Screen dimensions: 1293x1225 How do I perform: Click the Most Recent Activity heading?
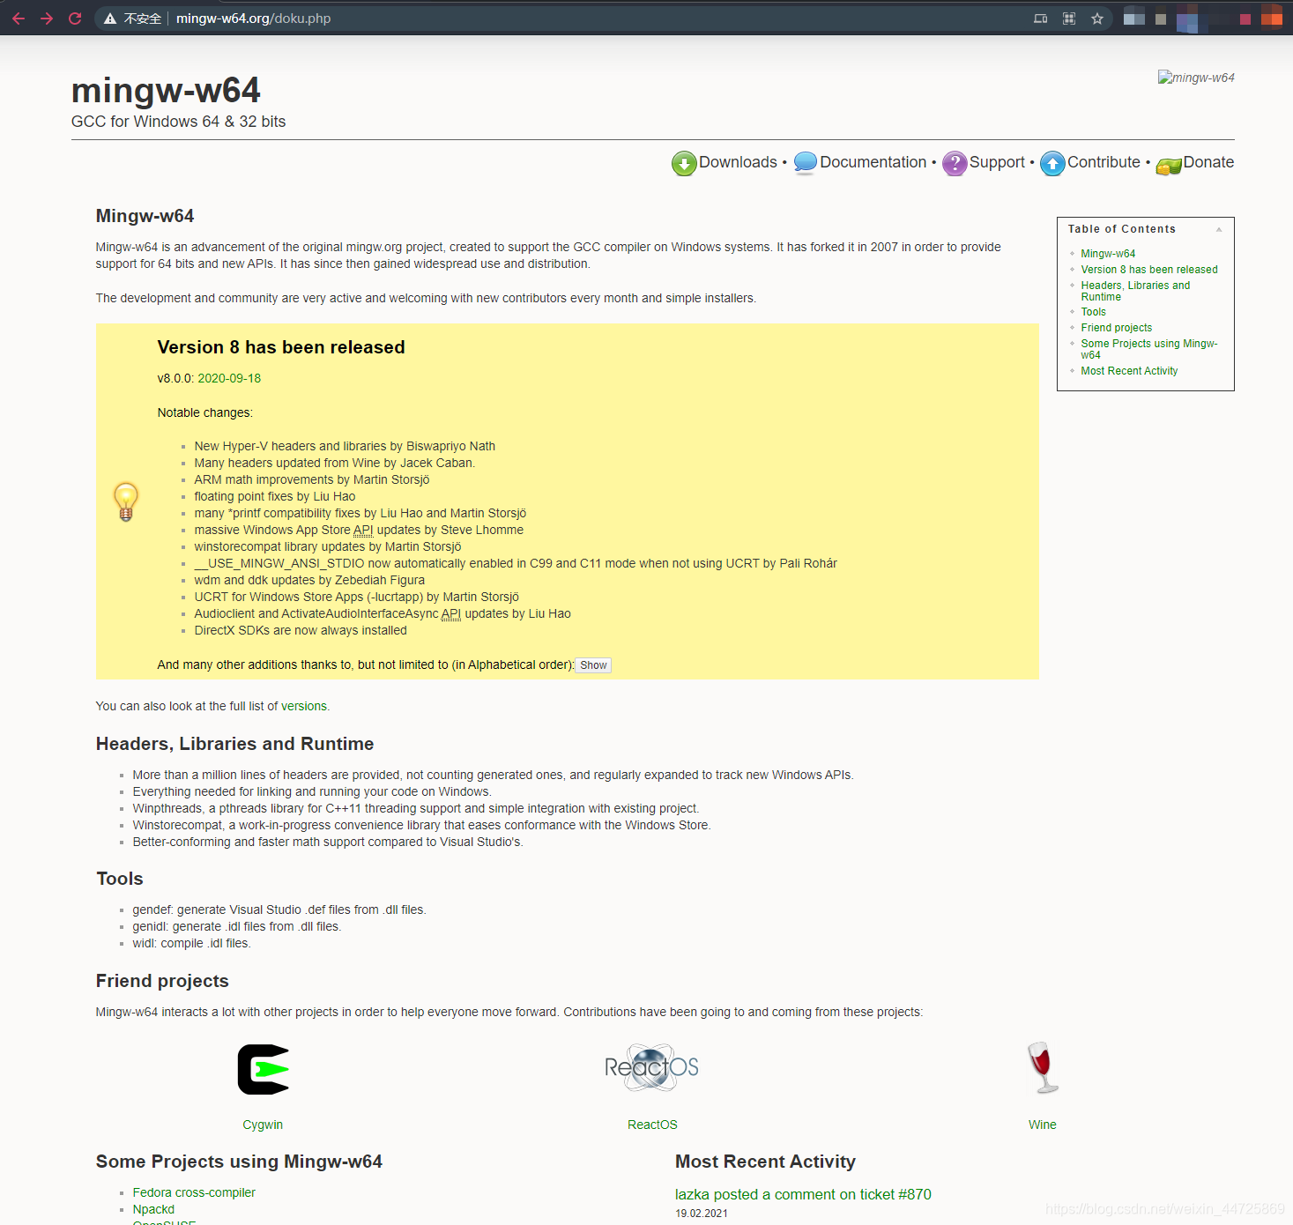(765, 1162)
